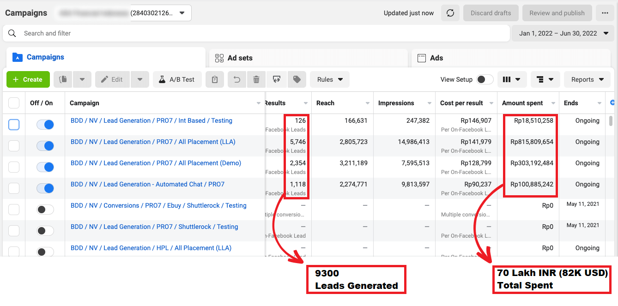This screenshot has height=306, width=618.
Task: Click the refresh icon beside Updated just now
Action: point(450,13)
